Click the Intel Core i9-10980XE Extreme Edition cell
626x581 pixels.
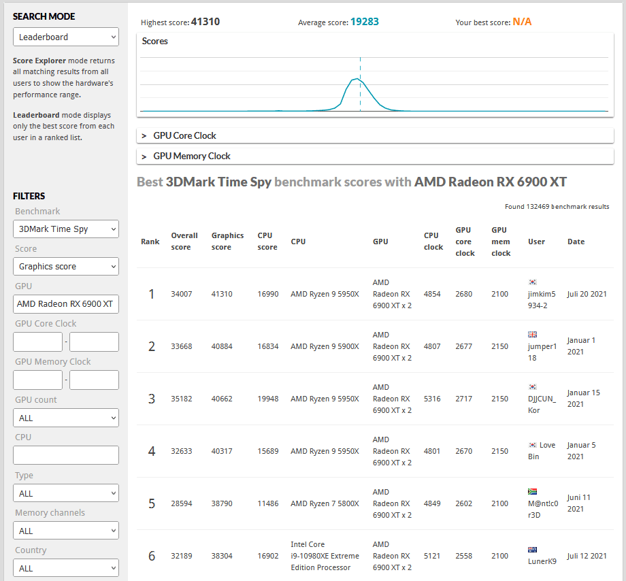pyautogui.click(x=325, y=556)
